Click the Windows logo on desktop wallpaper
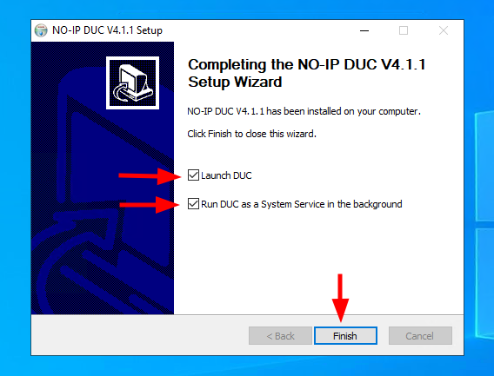The height and width of the screenshot is (376, 494). coord(484,225)
